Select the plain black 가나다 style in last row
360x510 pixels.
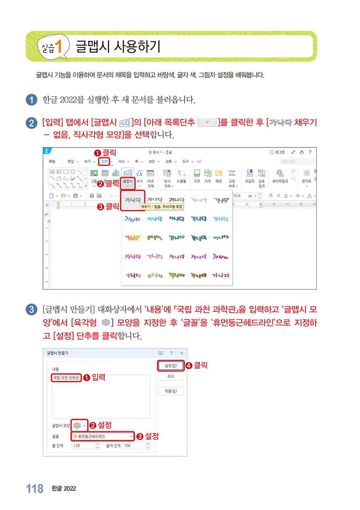pyautogui.click(x=221, y=275)
